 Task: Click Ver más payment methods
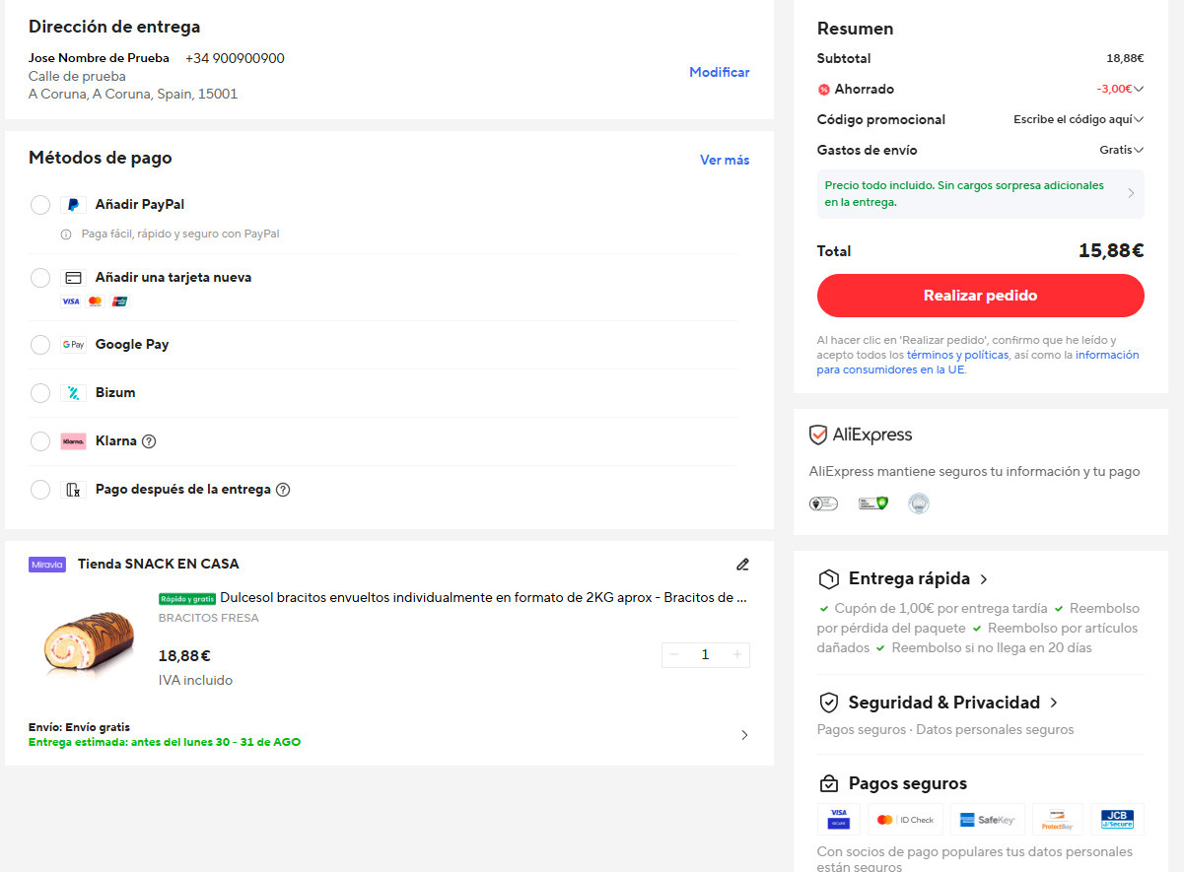[725, 161]
